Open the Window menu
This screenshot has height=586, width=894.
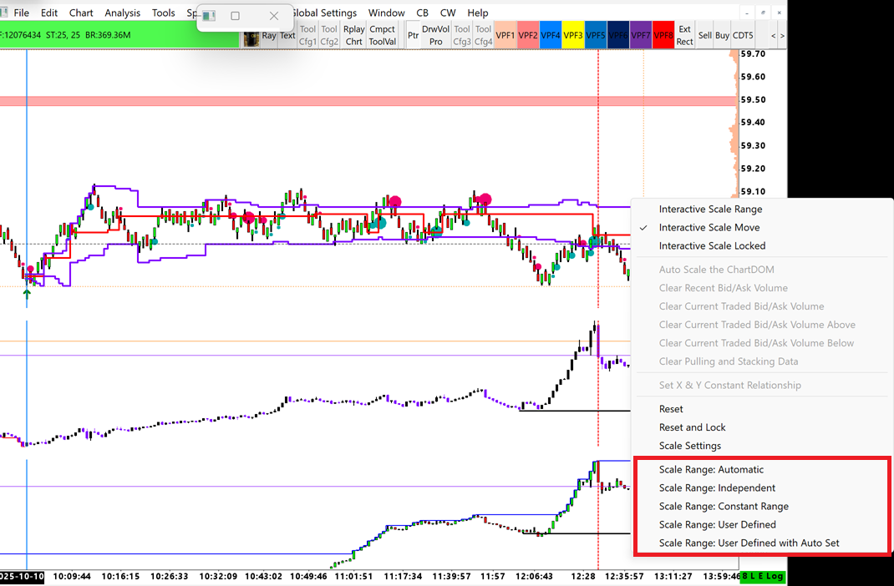point(387,13)
